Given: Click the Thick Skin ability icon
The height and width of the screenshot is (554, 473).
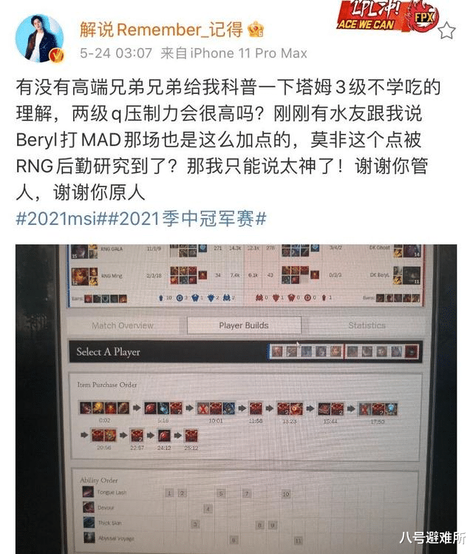Looking at the screenshot, I should pos(89,522).
